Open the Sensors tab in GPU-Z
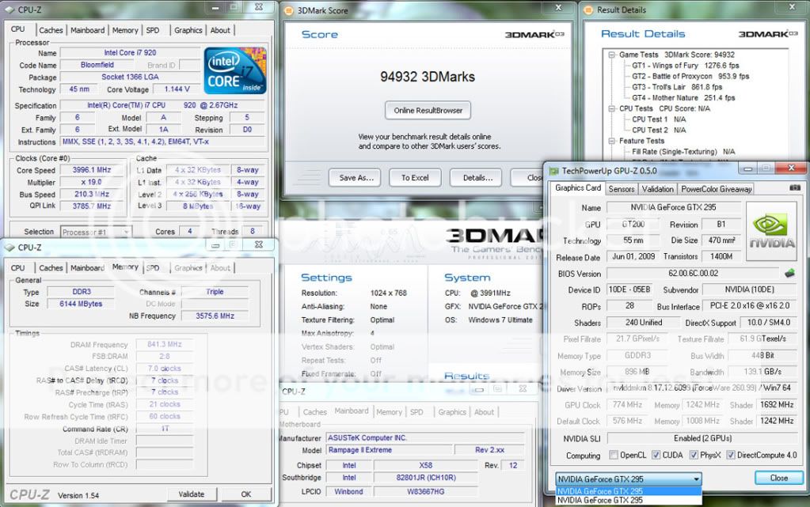Viewport: 810px width, 507px height. (x=621, y=189)
